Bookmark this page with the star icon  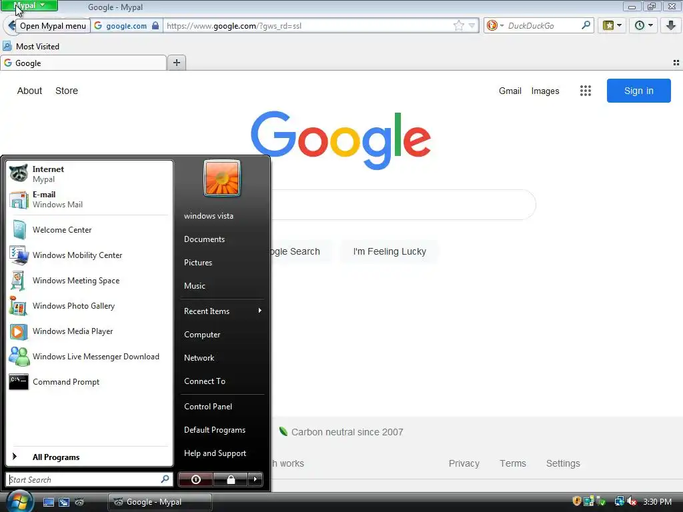point(459,26)
